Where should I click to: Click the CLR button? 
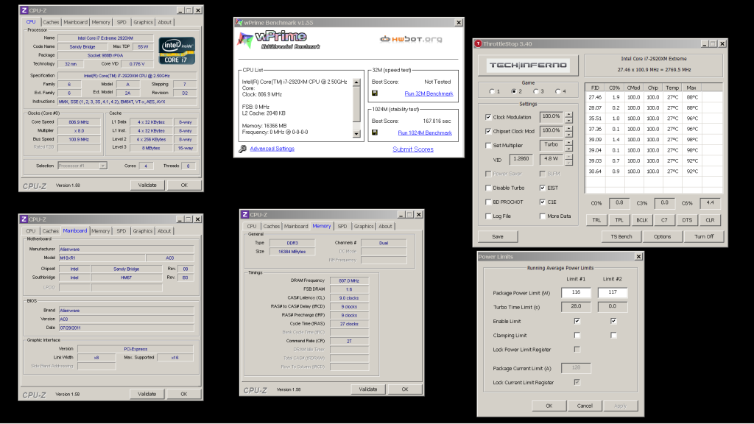(710, 220)
